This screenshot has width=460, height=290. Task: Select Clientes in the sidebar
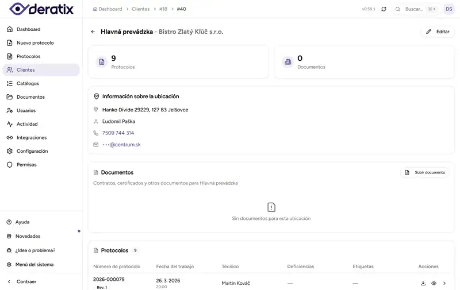pyautogui.click(x=41, y=69)
